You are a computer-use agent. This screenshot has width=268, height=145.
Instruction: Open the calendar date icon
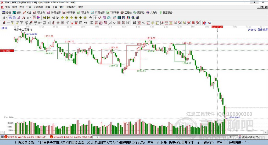[115, 18]
